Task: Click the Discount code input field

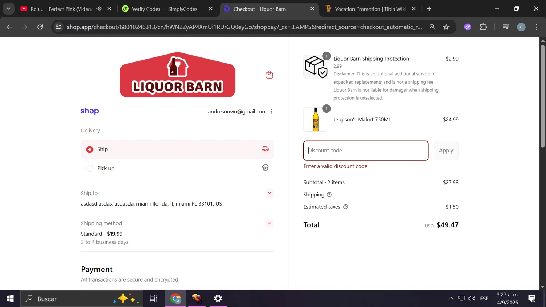Action: click(365, 151)
